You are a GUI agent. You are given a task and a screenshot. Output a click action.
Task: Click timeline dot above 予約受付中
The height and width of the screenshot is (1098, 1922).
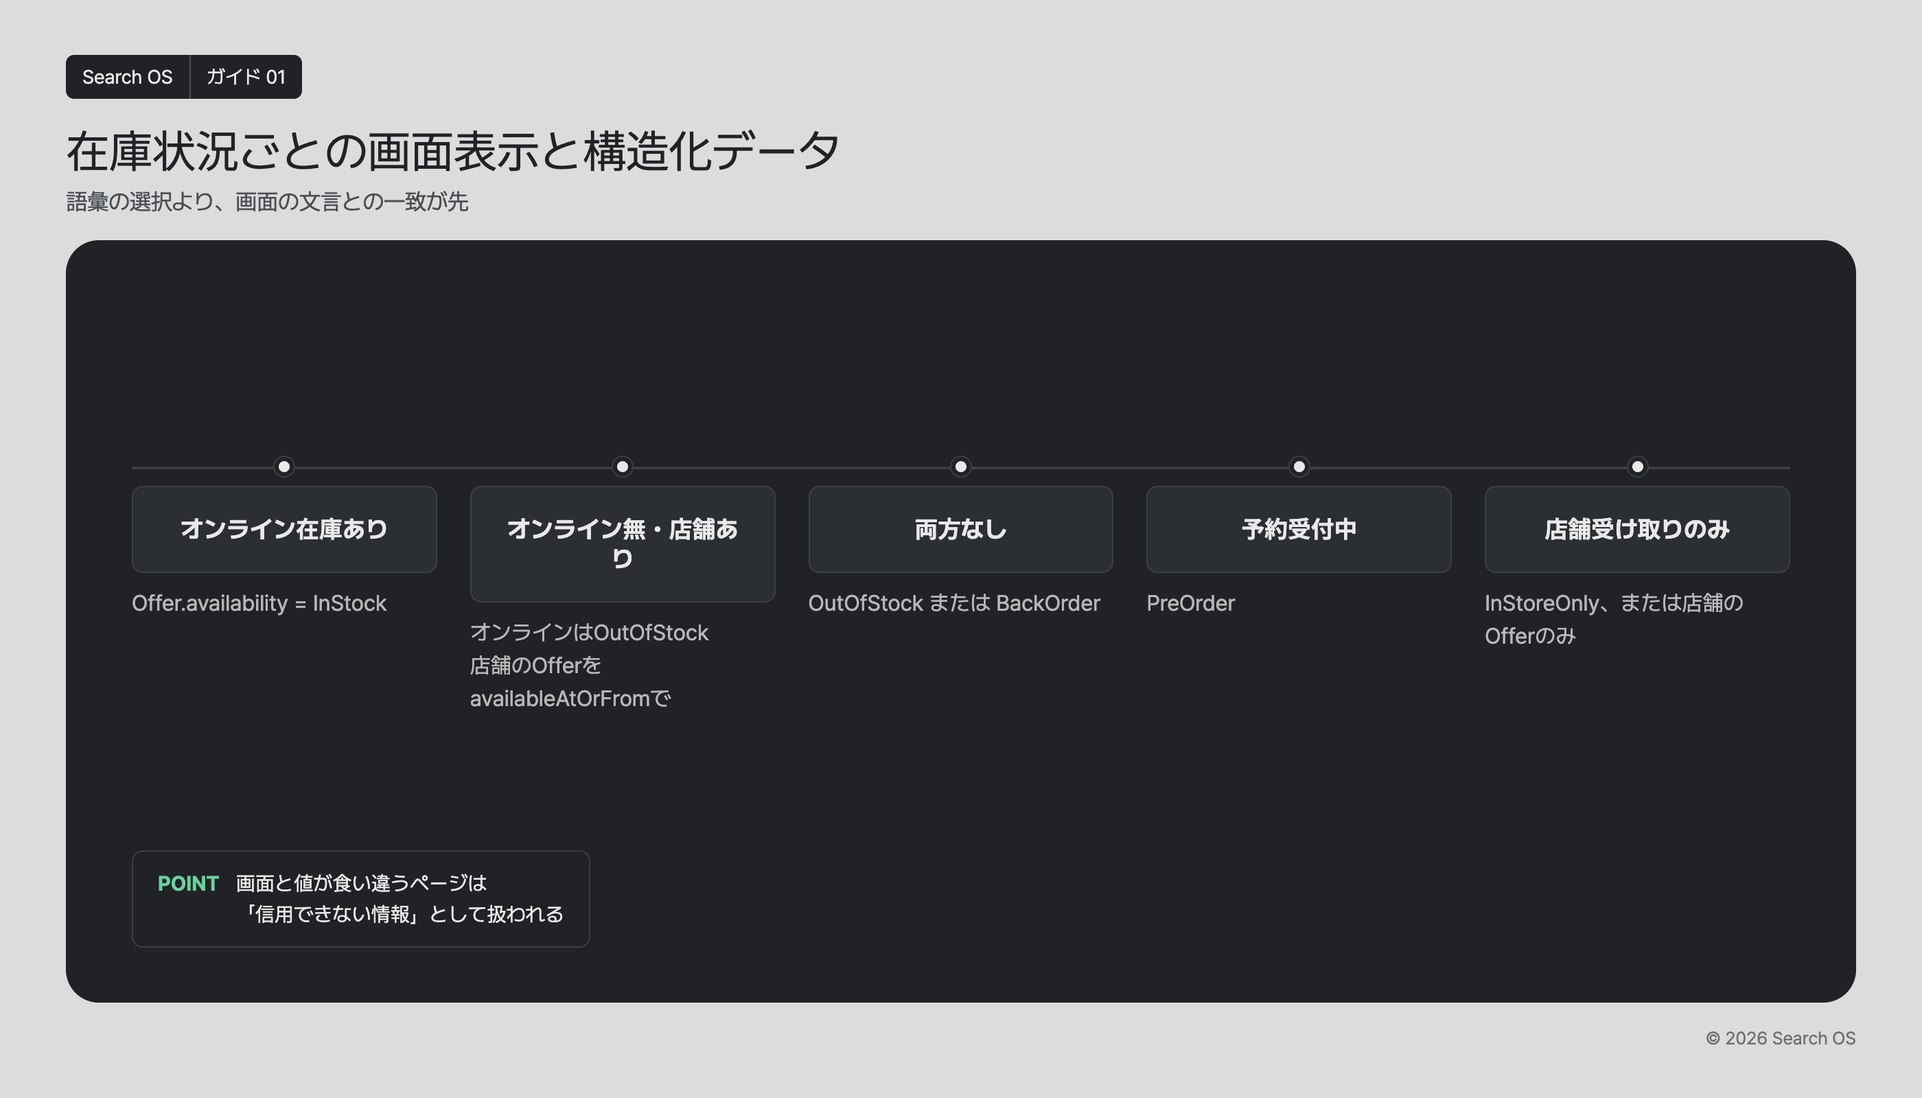pos(1299,467)
